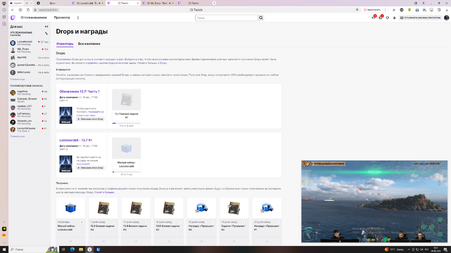The width and height of the screenshot is (451, 253).
Task: Open the browser history clock sidebar icon
Action: point(4,10)
